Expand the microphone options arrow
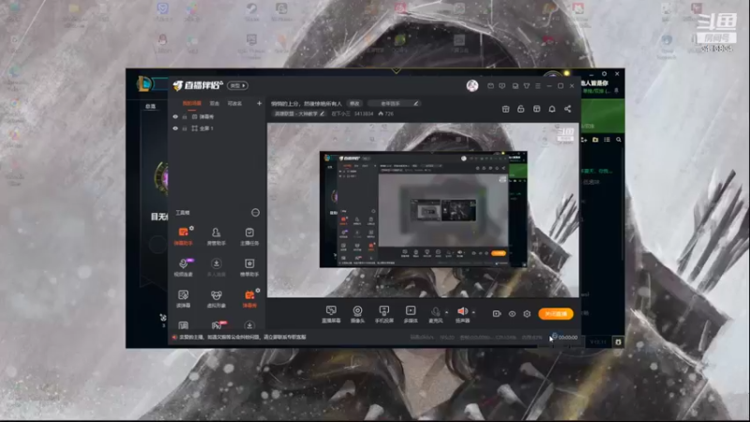 tap(447, 312)
